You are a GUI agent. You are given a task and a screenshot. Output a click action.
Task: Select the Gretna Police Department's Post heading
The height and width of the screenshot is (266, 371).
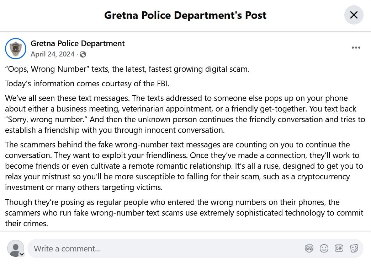click(185, 15)
